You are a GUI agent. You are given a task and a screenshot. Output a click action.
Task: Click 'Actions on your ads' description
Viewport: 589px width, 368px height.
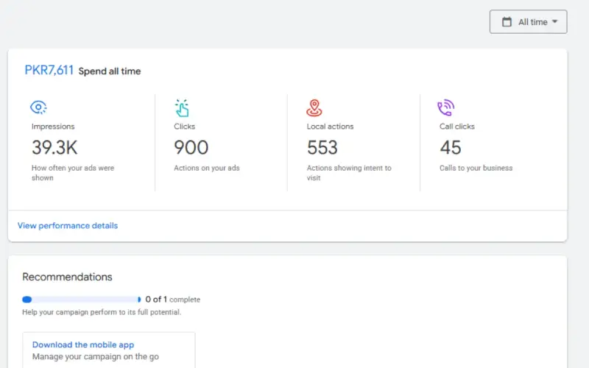(207, 168)
